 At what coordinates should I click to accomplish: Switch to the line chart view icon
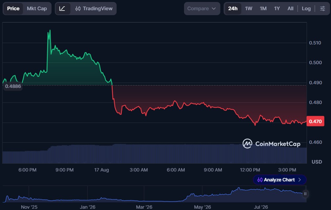point(62,9)
